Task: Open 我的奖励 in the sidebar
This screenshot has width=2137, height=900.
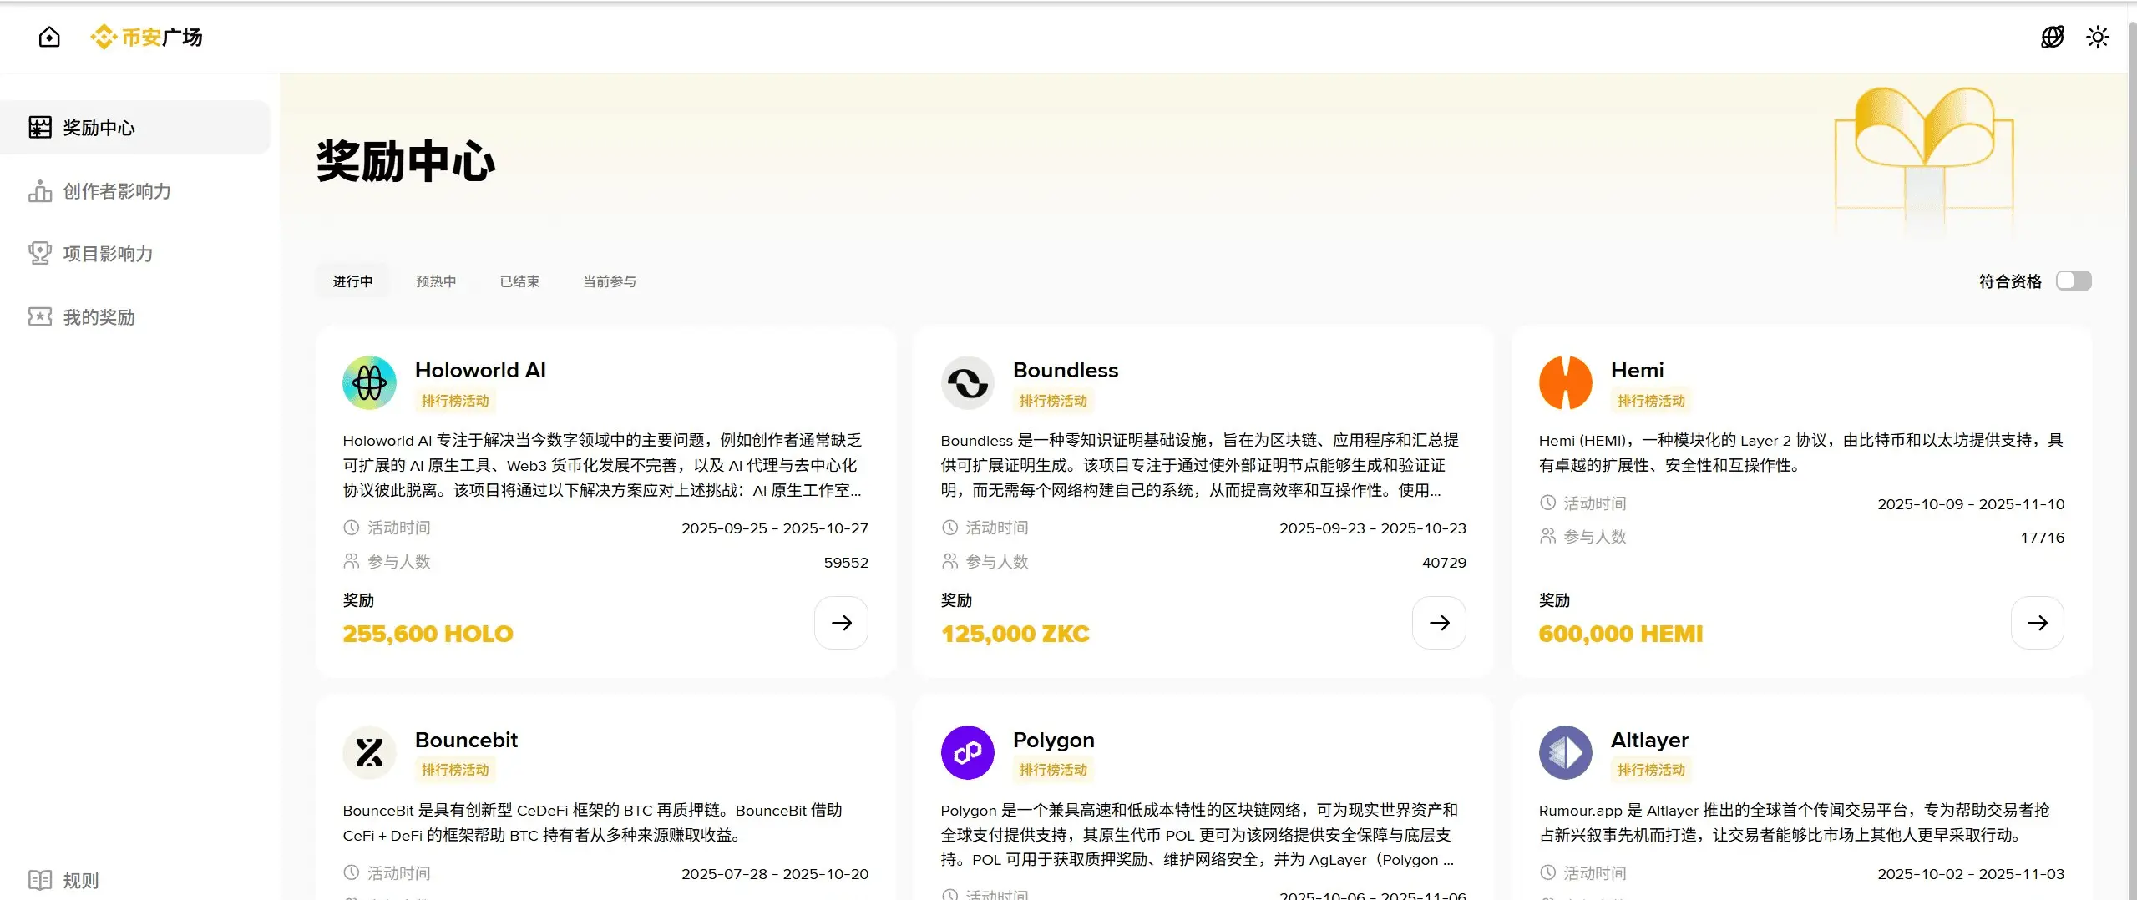Action: click(135, 316)
